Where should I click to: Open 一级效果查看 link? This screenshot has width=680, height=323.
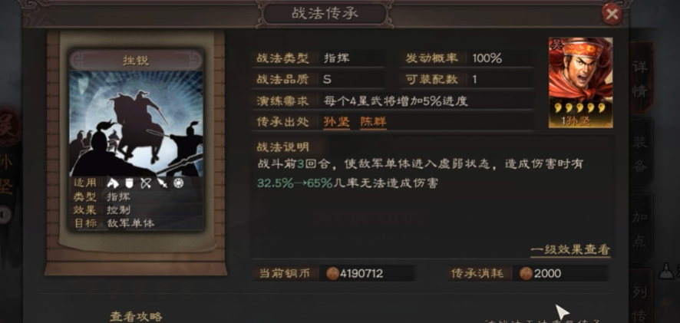570,249
